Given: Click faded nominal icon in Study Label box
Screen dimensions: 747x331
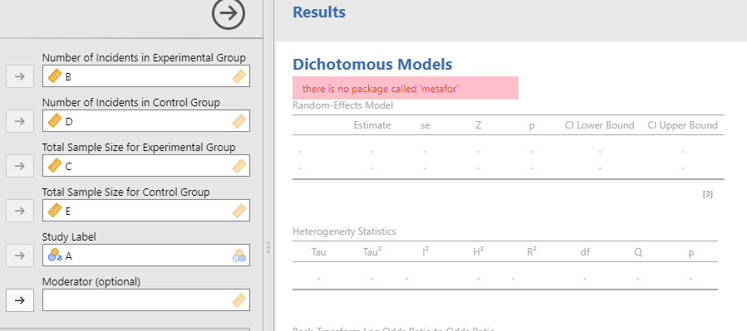Looking at the screenshot, I should click(239, 256).
